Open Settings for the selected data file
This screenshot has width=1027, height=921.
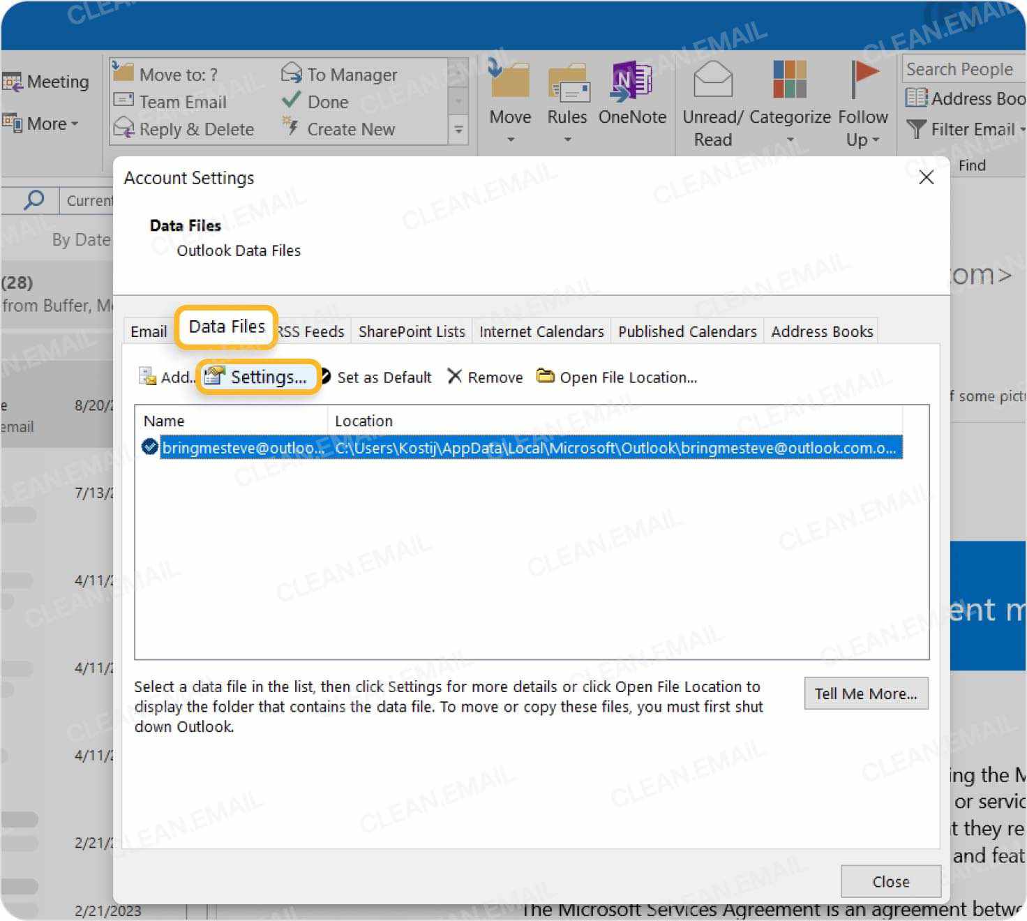pyautogui.click(x=260, y=377)
